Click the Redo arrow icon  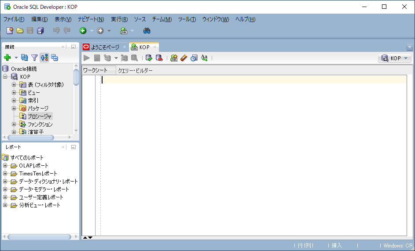[x=67, y=31]
